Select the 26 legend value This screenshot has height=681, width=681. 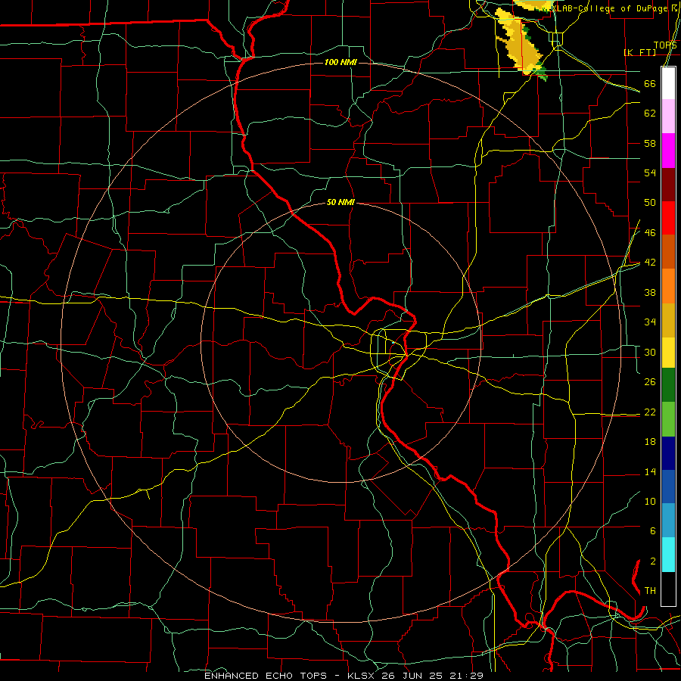650,382
